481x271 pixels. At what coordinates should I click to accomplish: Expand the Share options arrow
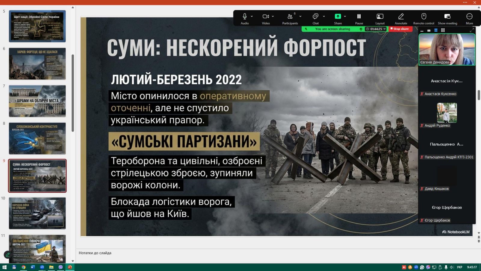tap(345, 16)
